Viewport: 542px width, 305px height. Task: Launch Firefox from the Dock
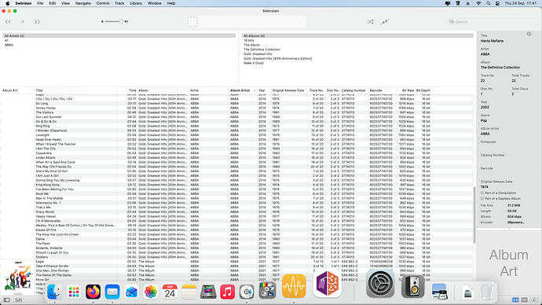click(93, 292)
